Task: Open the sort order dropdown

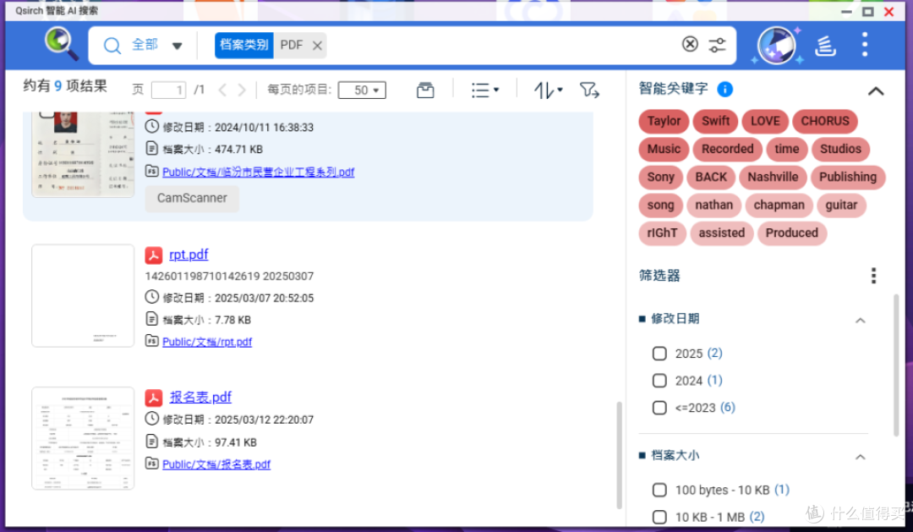Action: point(548,90)
